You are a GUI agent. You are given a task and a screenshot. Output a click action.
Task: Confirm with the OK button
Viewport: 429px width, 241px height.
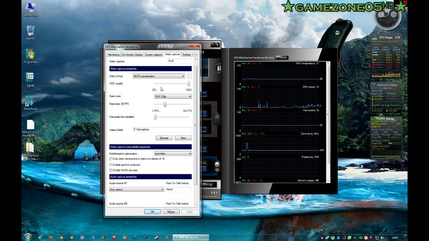point(152,212)
